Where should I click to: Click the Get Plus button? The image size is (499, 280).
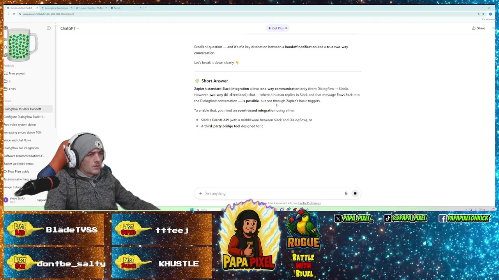tap(276, 28)
